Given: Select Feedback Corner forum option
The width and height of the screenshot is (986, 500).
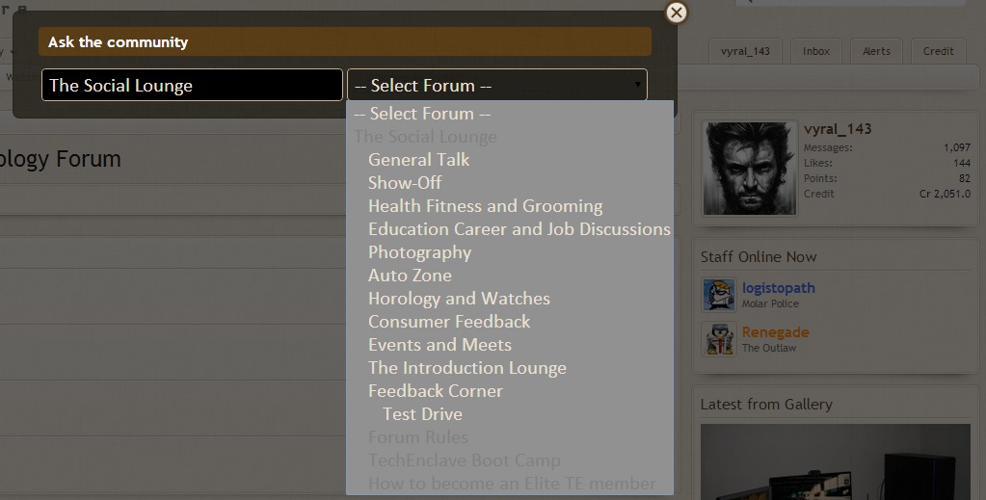Looking at the screenshot, I should [x=435, y=391].
